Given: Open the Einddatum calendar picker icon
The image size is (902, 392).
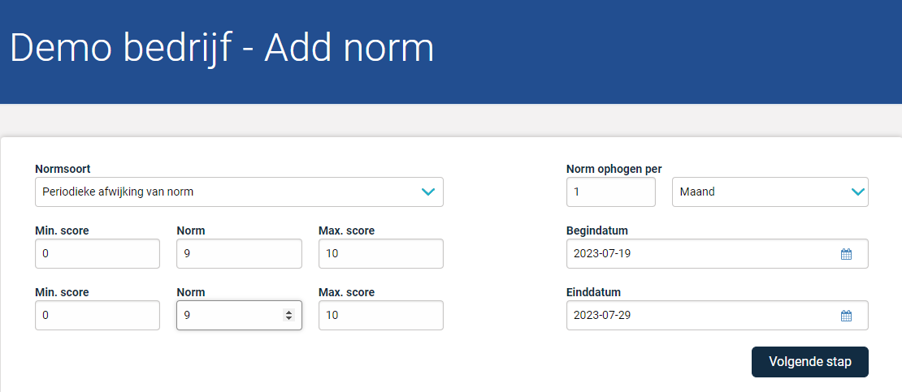Looking at the screenshot, I should 846,316.
